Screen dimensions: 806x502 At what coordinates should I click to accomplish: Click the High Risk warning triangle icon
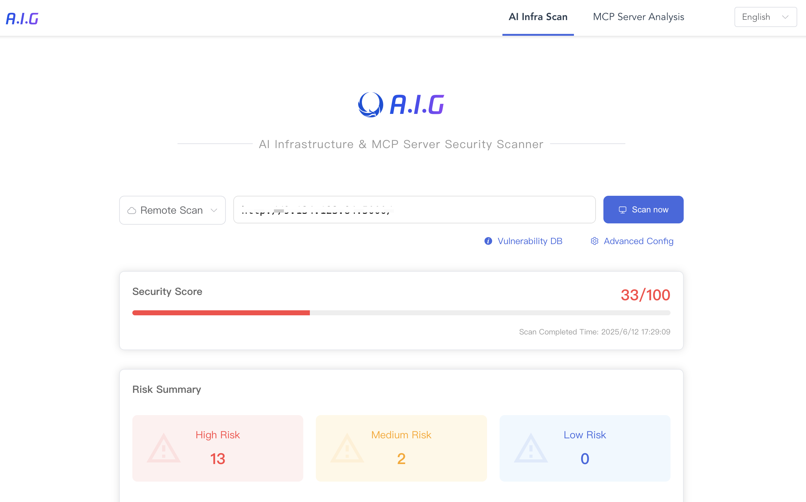pyautogui.click(x=164, y=448)
